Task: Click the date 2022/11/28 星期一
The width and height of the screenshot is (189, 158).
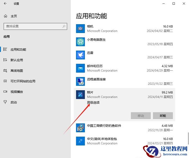Action: point(160,130)
